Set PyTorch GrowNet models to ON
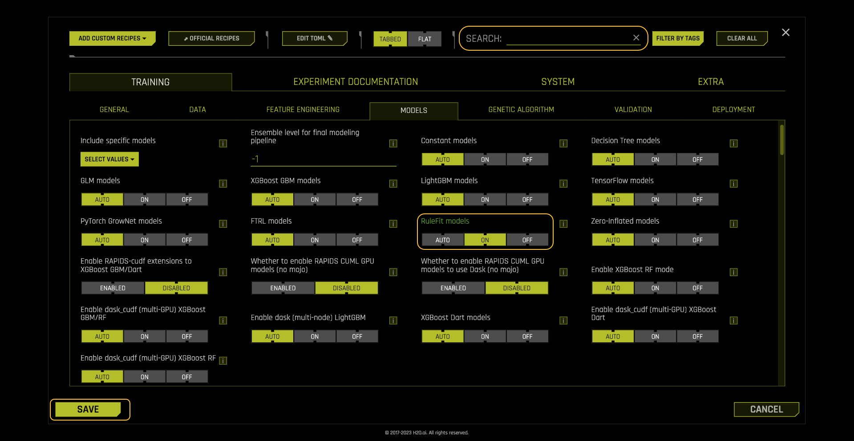 click(145, 240)
